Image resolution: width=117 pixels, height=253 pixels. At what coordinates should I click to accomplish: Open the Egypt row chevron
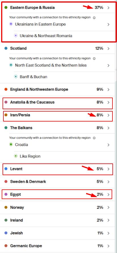tap(109, 195)
